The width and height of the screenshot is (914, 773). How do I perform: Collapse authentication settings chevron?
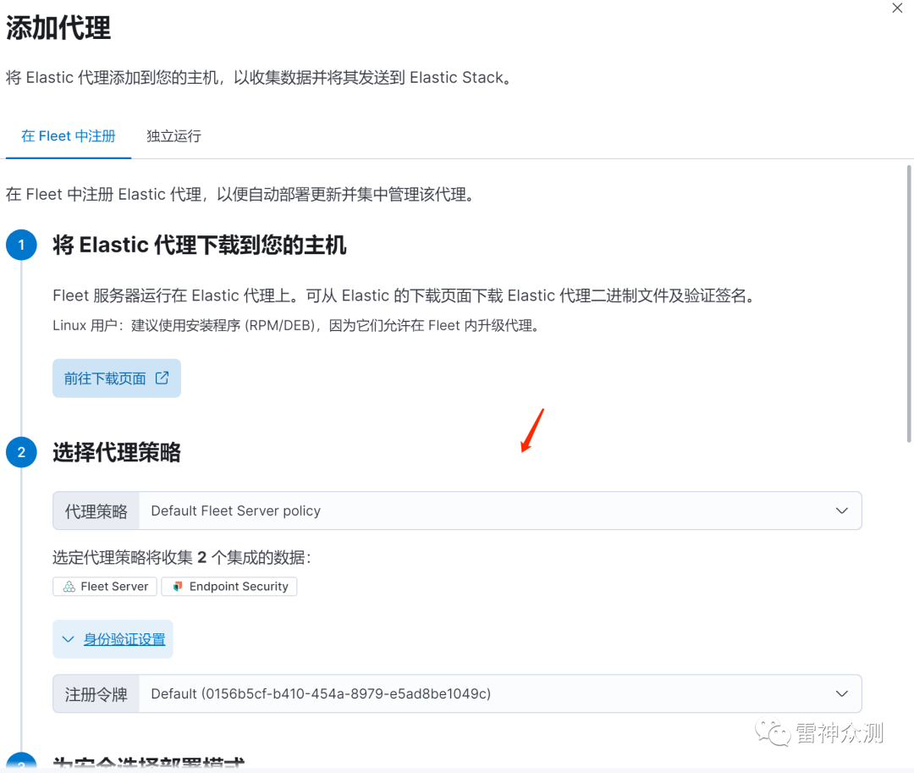pos(69,639)
